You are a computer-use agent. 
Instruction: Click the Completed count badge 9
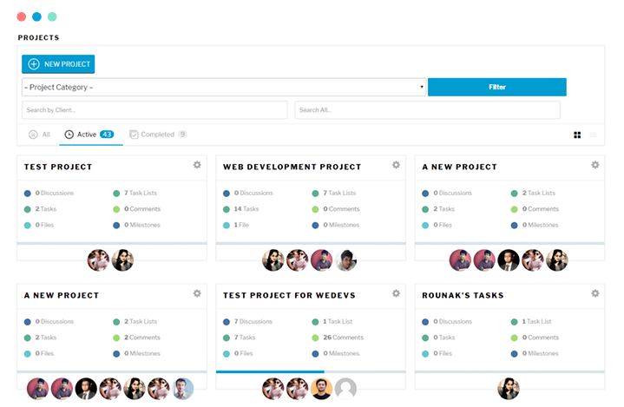pyautogui.click(x=182, y=135)
